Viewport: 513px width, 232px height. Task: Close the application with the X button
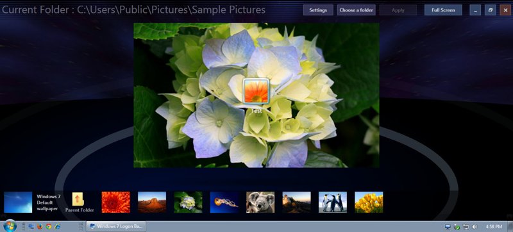505,10
